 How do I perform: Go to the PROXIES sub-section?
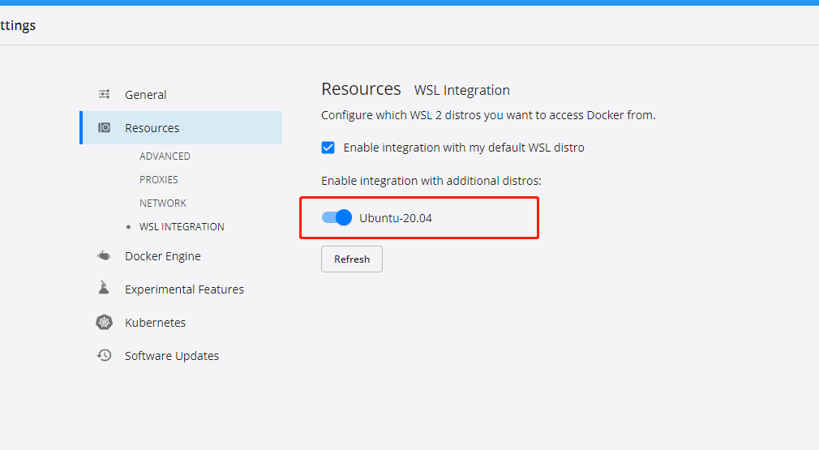[x=159, y=179]
